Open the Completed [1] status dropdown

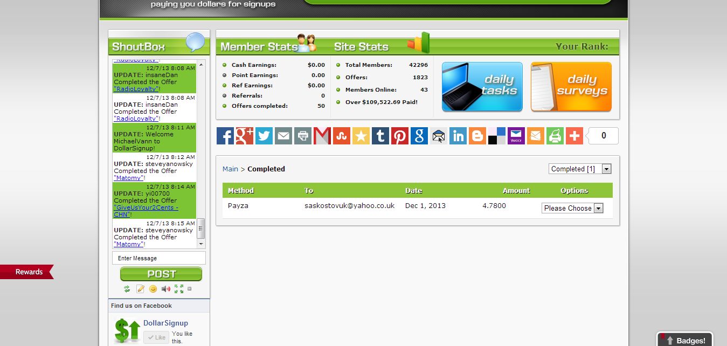point(580,169)
